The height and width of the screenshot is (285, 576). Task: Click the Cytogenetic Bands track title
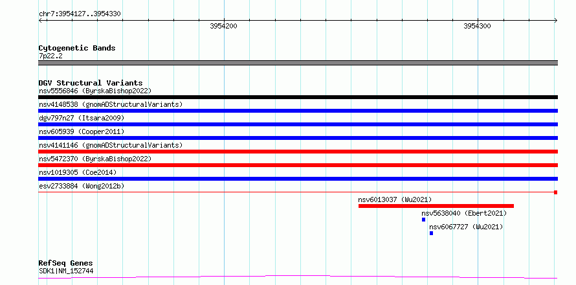[77, 48]
